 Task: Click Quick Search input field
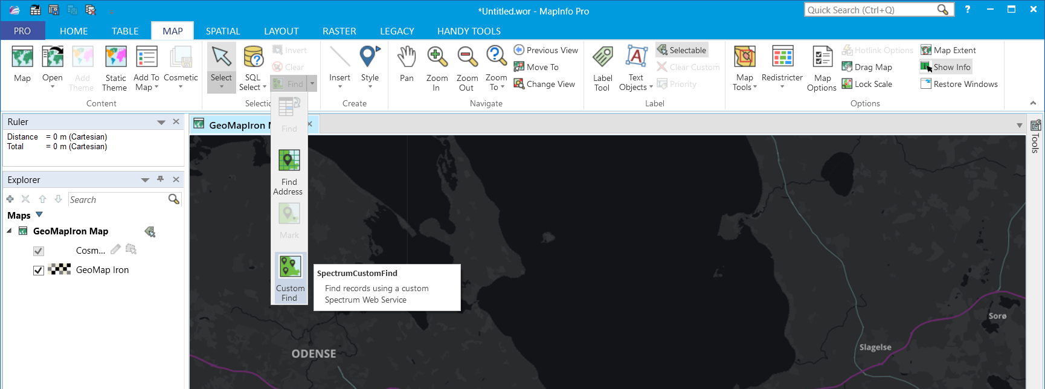(x=871, y=10)
